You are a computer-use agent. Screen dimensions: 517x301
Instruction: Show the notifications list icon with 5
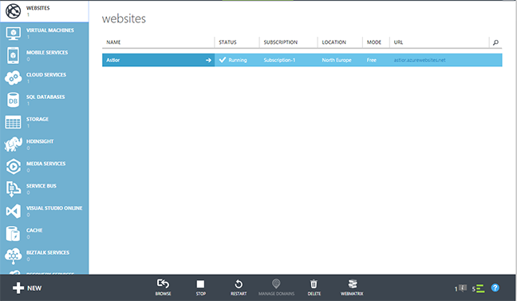[x=478, y=288]
